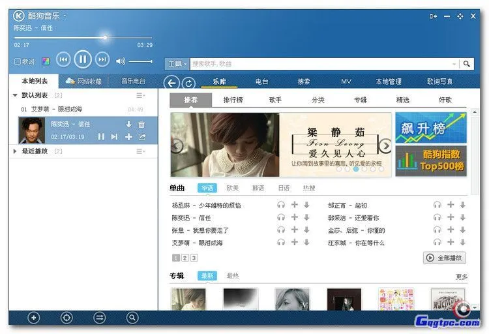Open the 本地管理 tab
489x334 pixels.
[389, 82]
